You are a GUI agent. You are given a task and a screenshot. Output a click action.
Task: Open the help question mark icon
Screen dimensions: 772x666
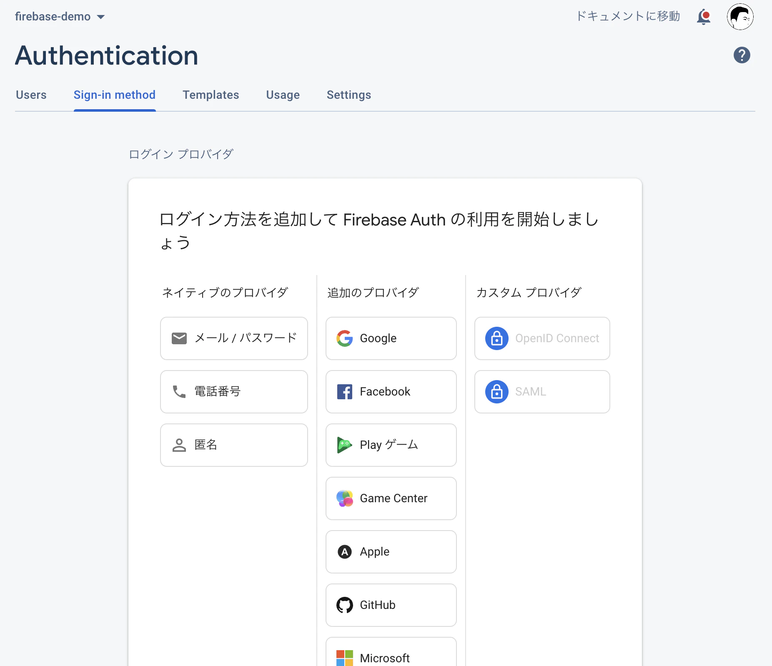(x=742, y=55)
